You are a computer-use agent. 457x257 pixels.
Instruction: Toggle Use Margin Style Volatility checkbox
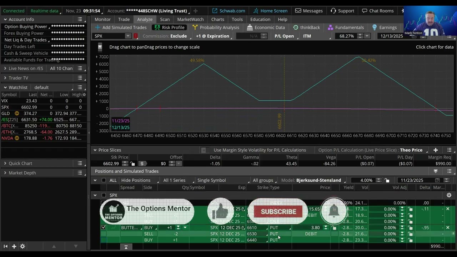tap(204, 150)
